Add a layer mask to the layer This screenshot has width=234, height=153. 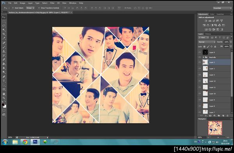click(210, 116)
